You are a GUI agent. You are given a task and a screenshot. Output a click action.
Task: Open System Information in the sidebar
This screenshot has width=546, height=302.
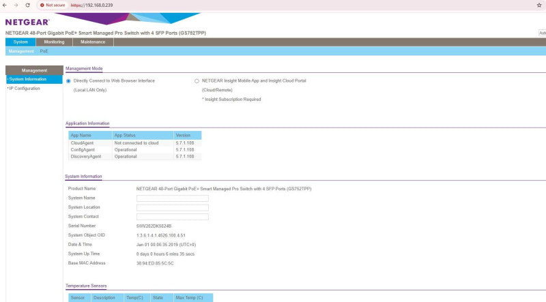tap(34, 79)
